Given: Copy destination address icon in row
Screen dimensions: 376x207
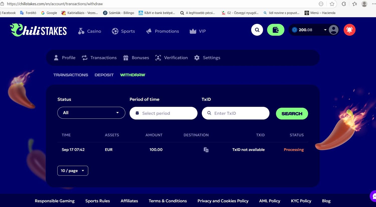Looking at the screenshot, I should [x=206, y=150].
